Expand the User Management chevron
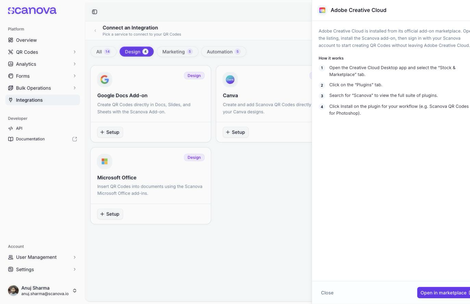 [x=75, y=257]
